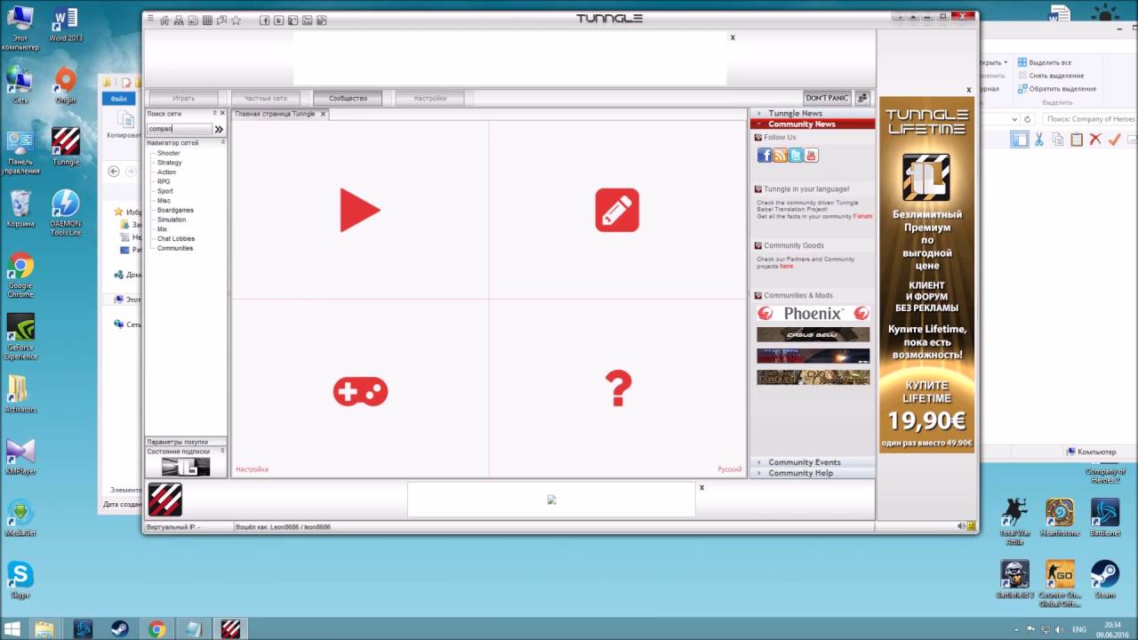
Task: Click the Tunngle logo in the bottom-left panel
Action: tap(164, 500)
